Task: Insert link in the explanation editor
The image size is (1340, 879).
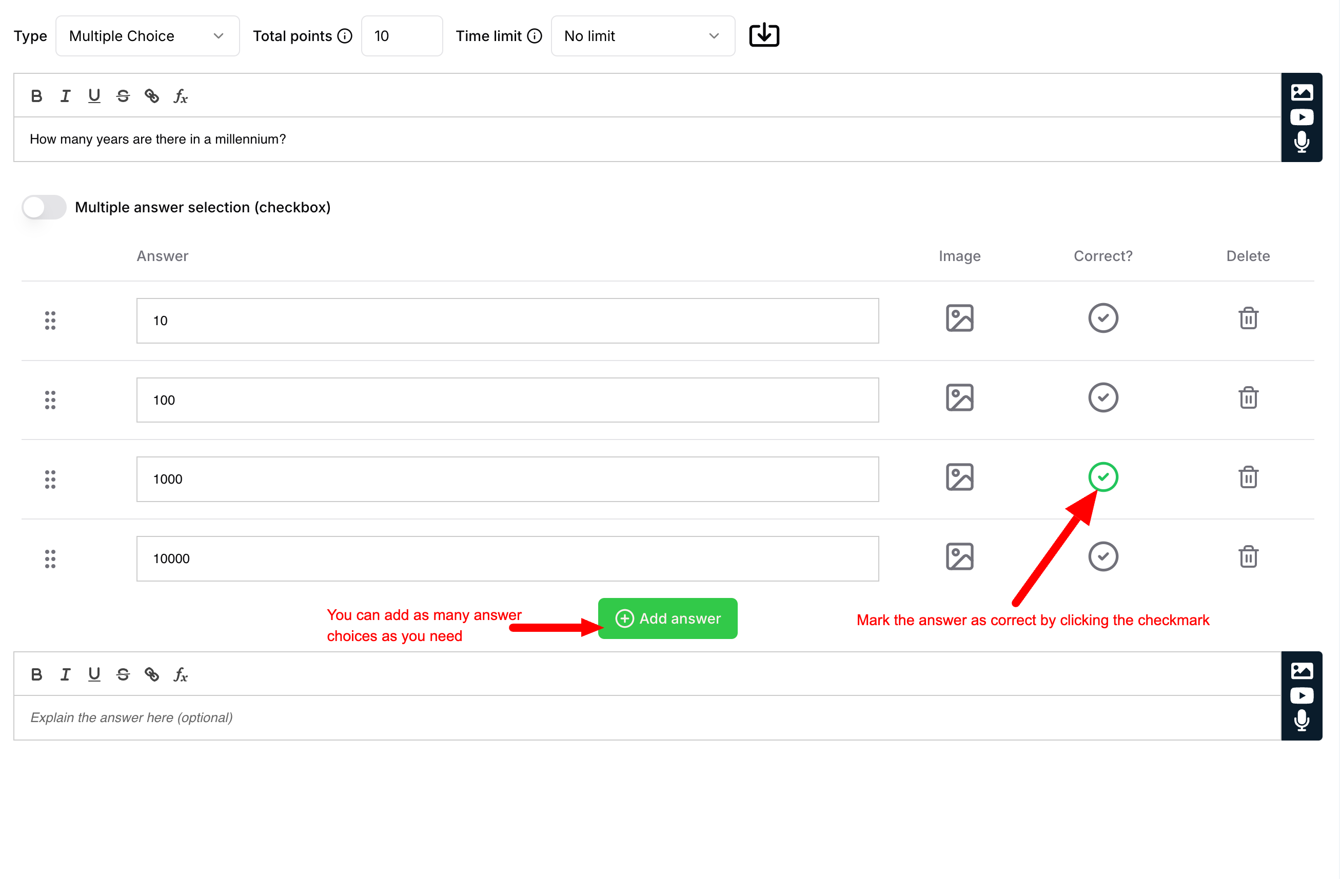Action: (151, 674)
